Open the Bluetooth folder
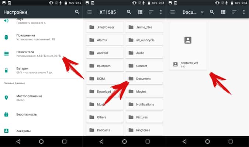Screen dimensions: 249x147 pos(105,66)
